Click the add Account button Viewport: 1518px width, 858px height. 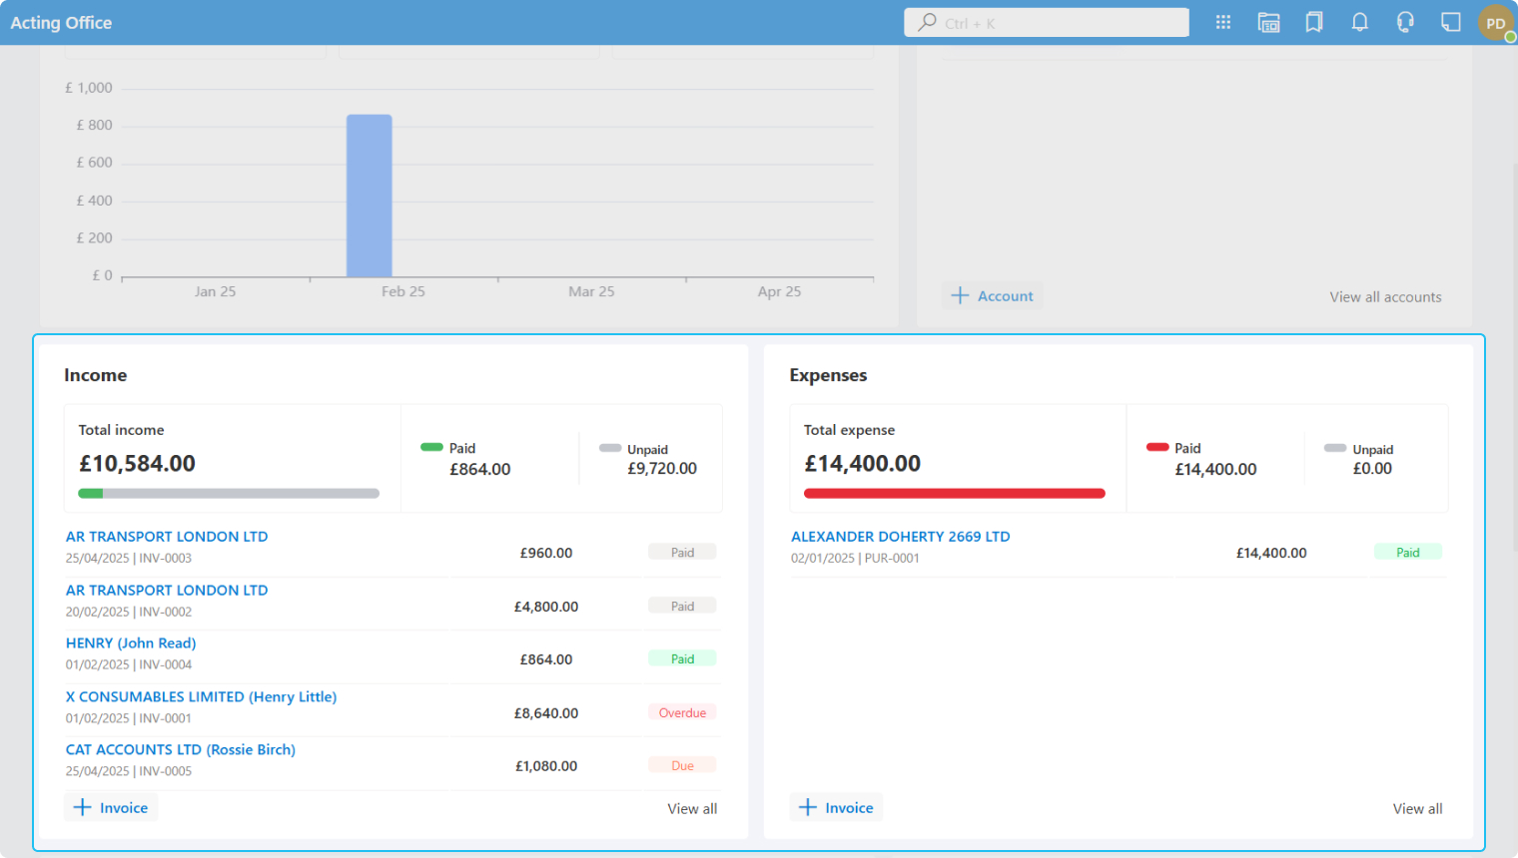(x=992, y=295)
